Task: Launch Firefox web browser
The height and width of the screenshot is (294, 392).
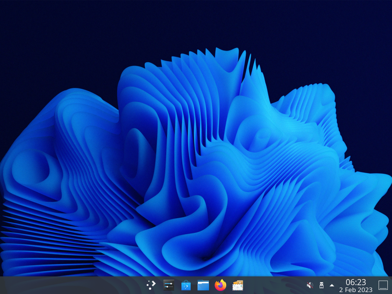Action: click(x=220, y=285)
